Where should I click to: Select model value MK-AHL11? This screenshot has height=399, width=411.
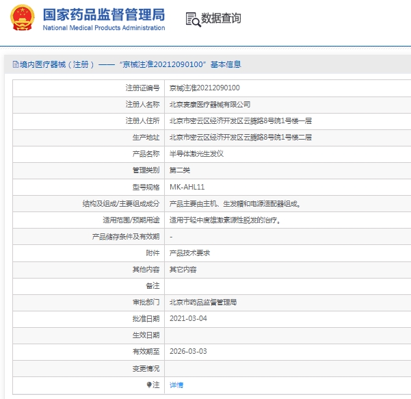click(x=187, y=187)
